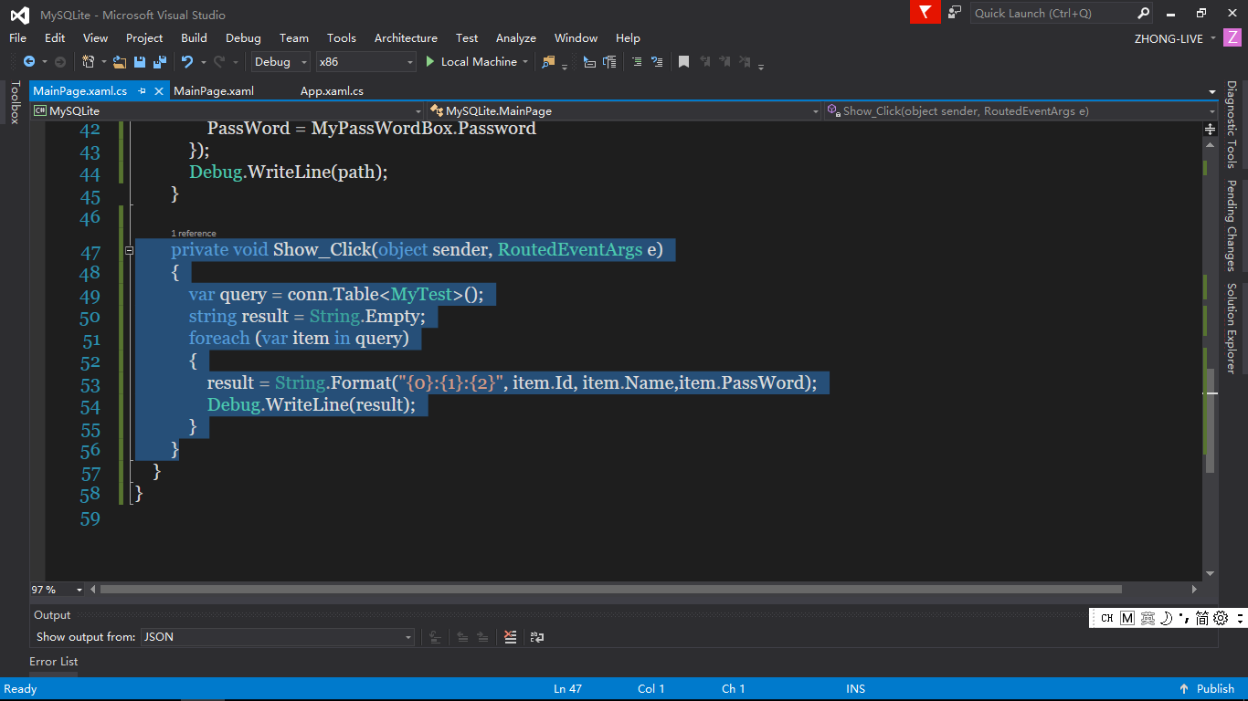This screenshot has height=701, width=1248.
Task: Click the Output panel title
Action: click(x=52, y=615)
